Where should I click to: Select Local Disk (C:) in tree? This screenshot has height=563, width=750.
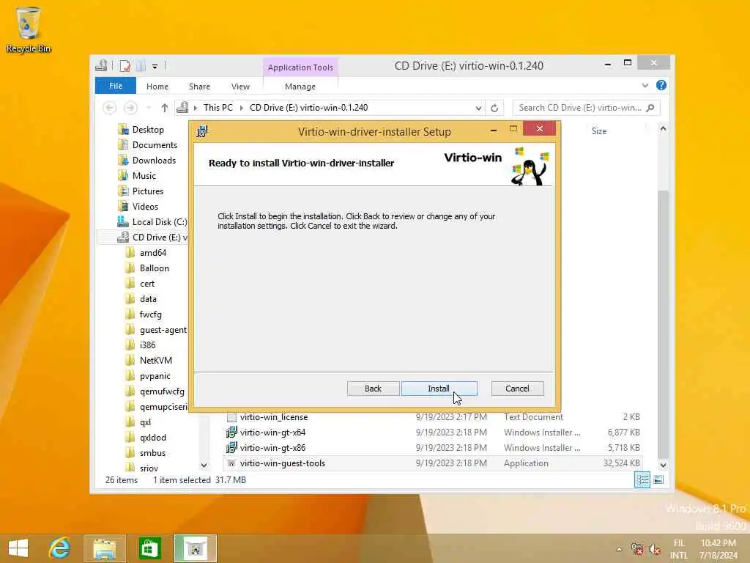pos(159,221)
